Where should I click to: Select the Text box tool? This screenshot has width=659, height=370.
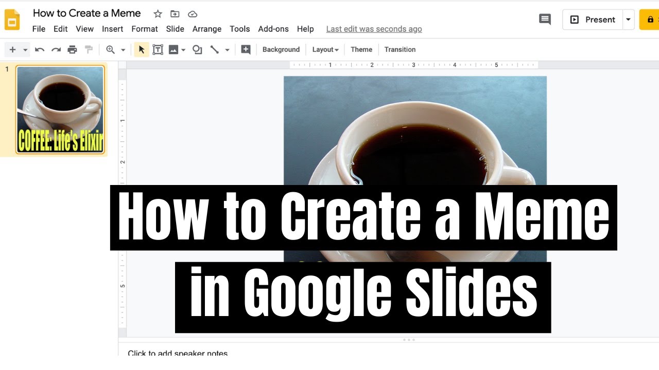tap(158, 49)
